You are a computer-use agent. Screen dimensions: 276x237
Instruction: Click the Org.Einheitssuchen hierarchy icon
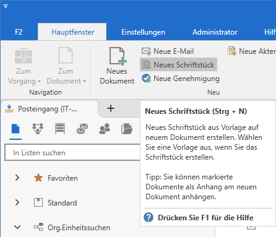click(38, 227)
